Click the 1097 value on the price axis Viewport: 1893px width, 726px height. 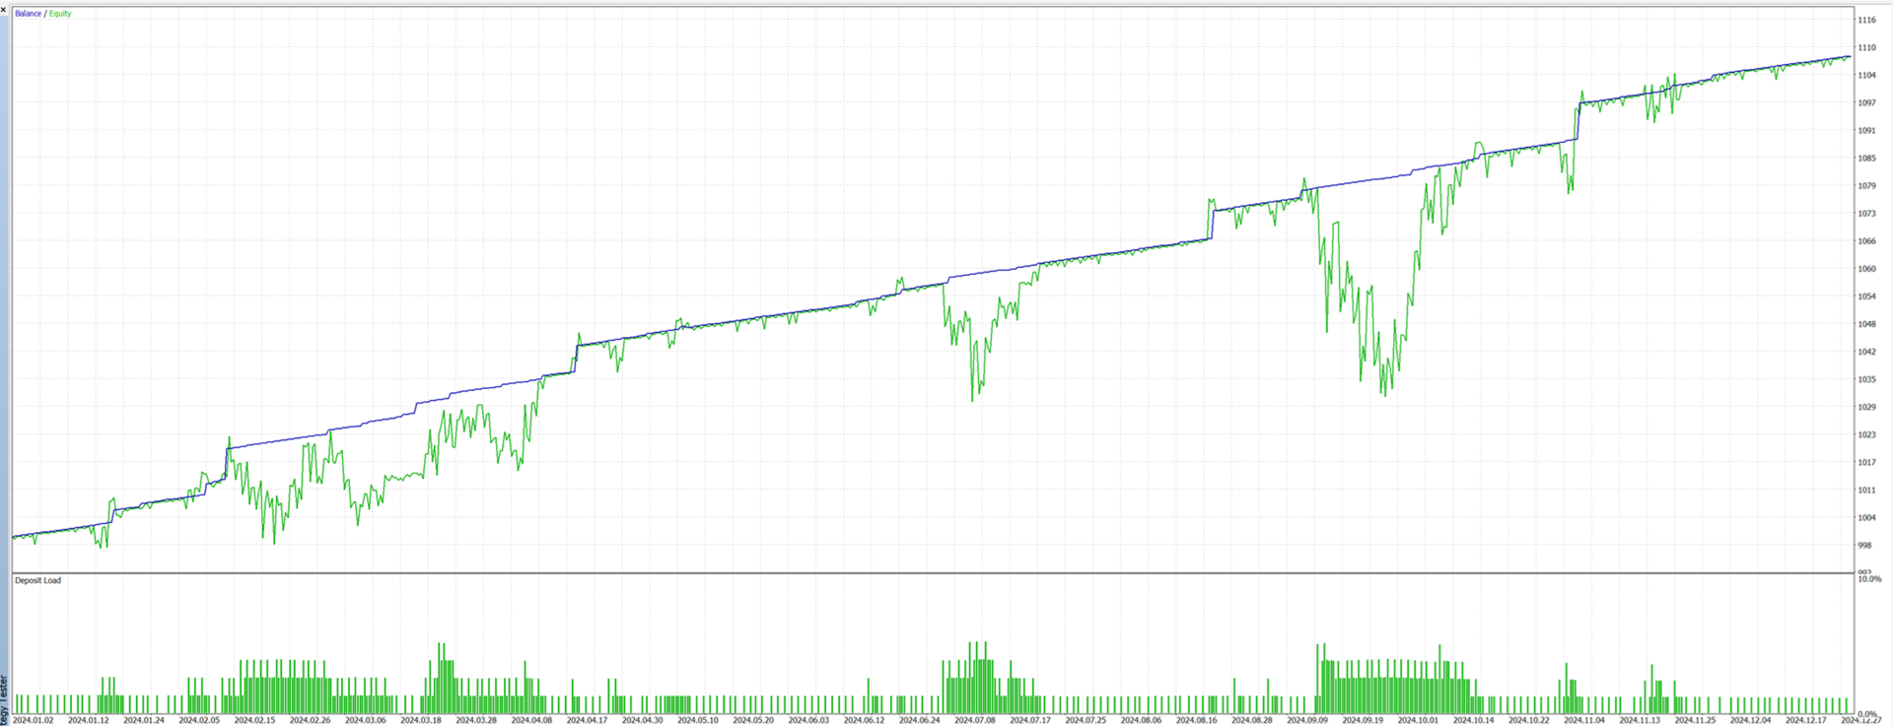point(1866,102)
